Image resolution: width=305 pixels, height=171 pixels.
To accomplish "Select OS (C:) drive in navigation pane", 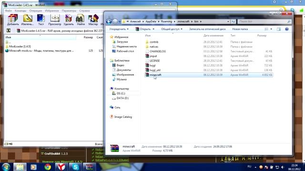I will [x=119, y=93].
